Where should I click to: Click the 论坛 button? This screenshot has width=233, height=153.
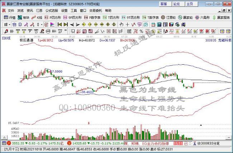coord(176,4)
